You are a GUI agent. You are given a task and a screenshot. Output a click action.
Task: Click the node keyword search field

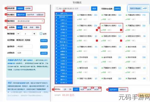73,8
